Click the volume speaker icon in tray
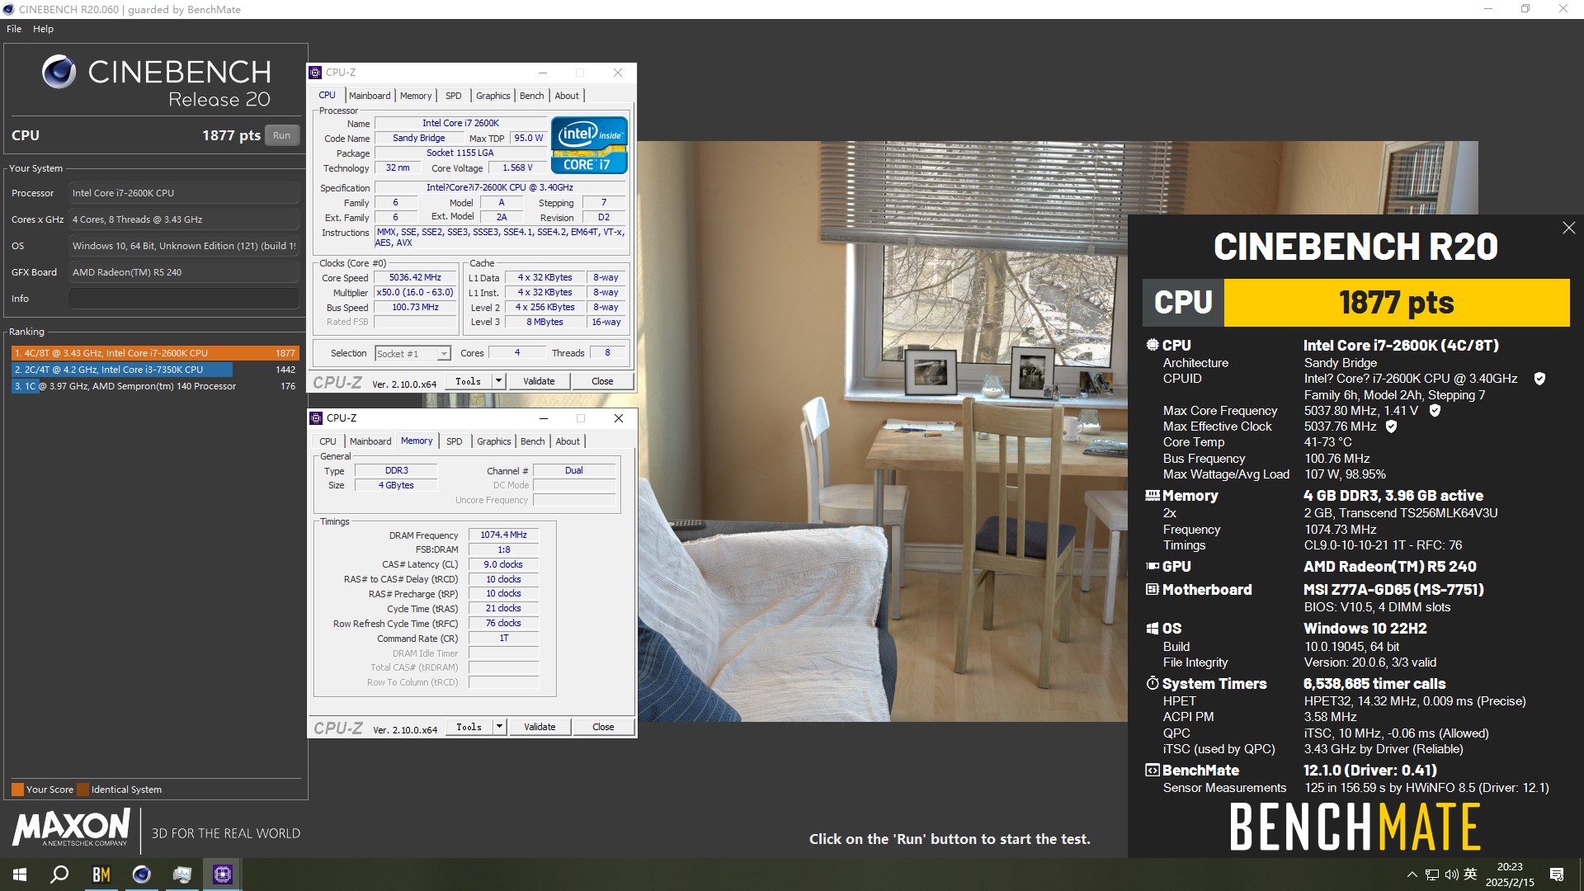Viewport: 1584px width, 891px height. (x=1451, y=874)
